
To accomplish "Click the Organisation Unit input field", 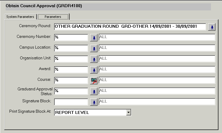I will click(x=71, y=59).
